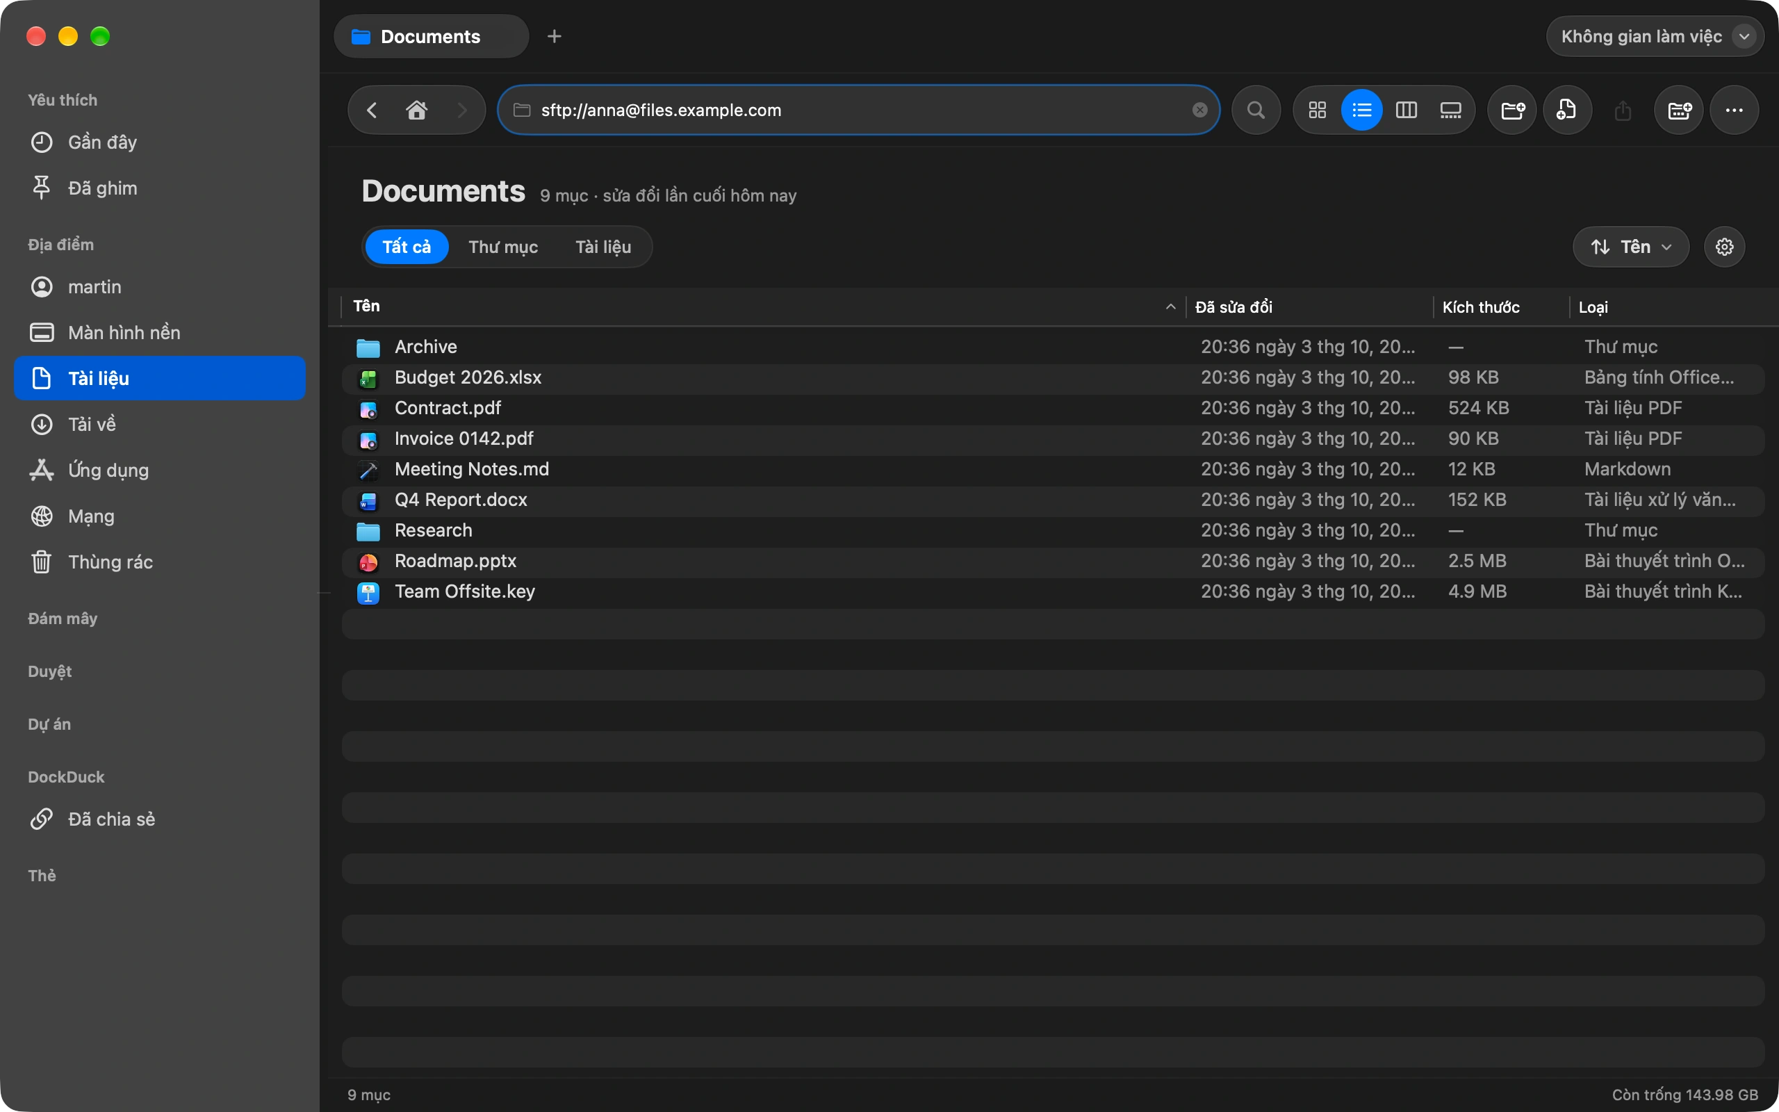1779x1112 pixels.
Task: Select the Team Offsite.key file
Action: pyautogui.click(x=1053, y=592)
